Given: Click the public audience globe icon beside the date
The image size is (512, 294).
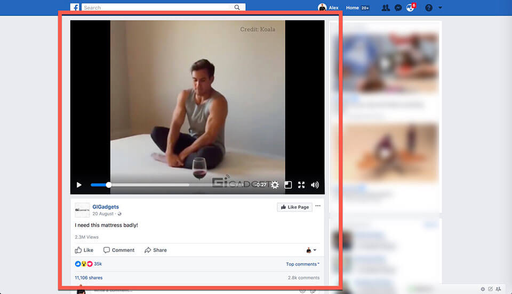Looking at the screenshot, I should (x=119, y=214).
